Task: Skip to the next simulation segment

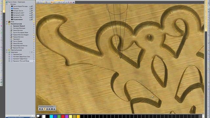Action: (47, 109)
